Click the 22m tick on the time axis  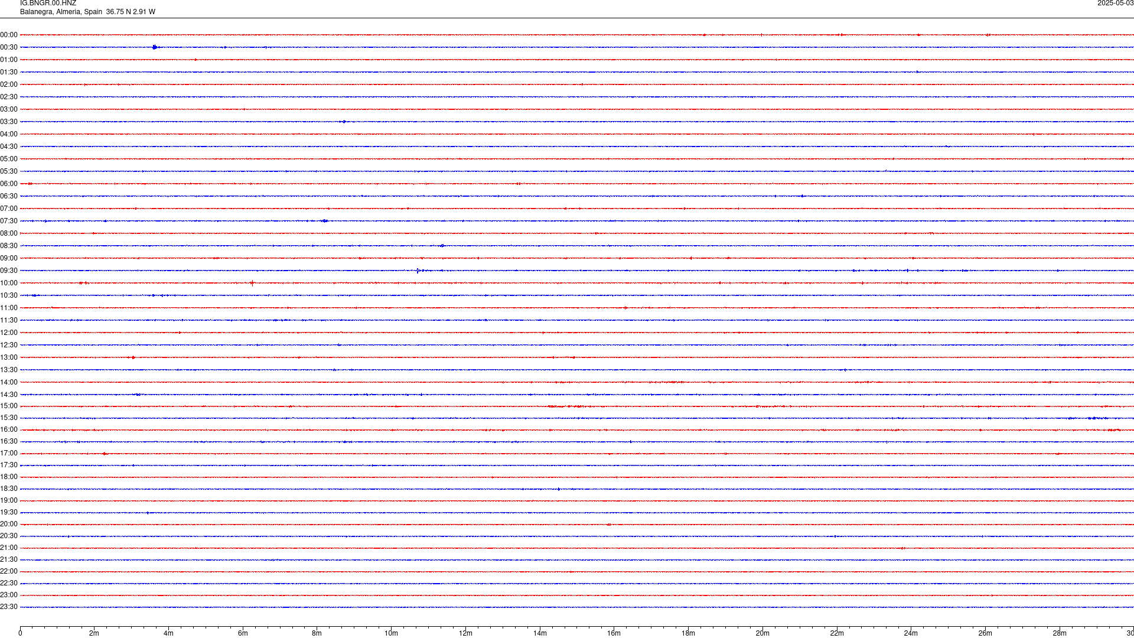click(837, 633)
